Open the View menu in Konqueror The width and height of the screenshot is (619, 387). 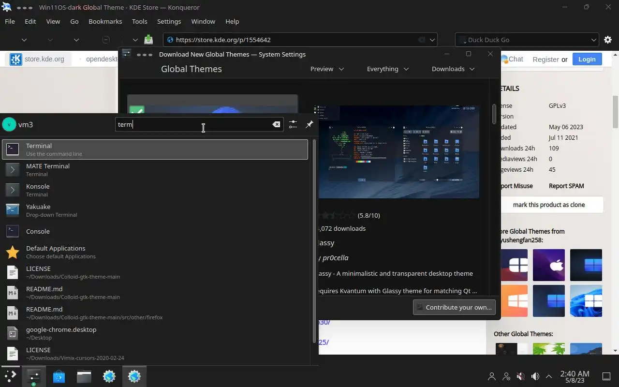point(53,21)
